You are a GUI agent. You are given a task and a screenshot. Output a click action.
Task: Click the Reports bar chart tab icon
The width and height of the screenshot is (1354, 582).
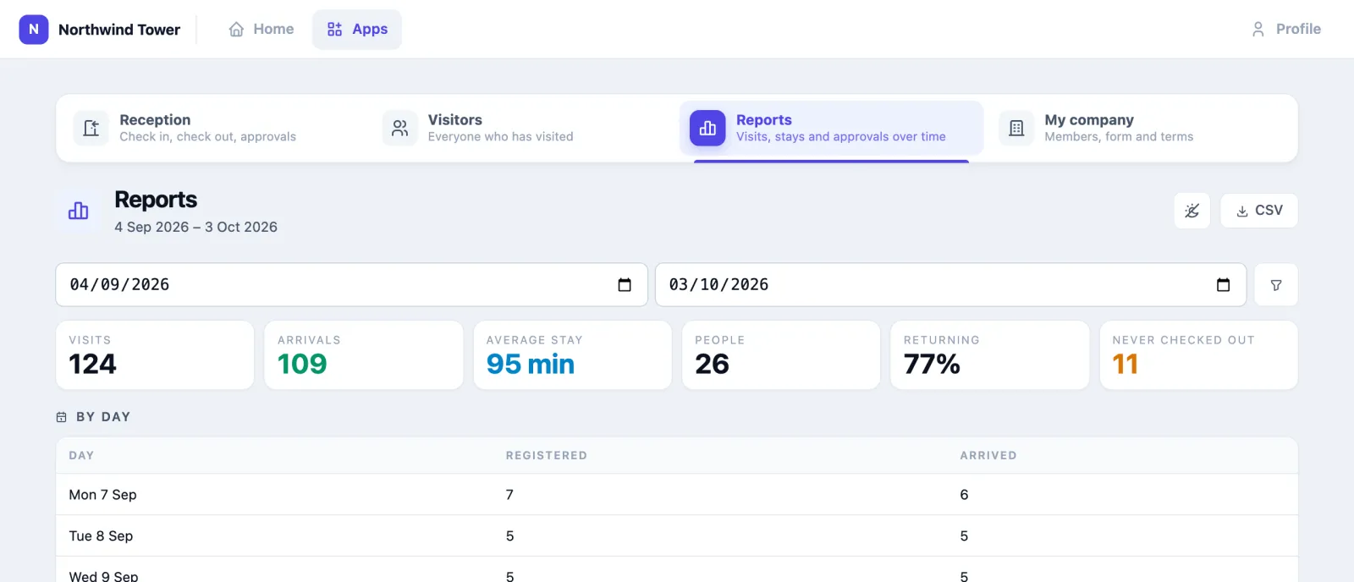(707, 129)
